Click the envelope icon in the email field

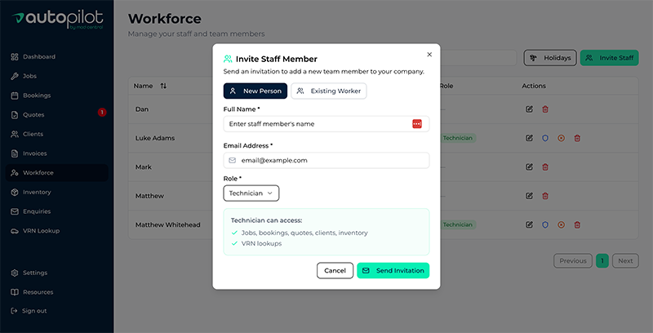pyautogui.click(x=233, y=160)
